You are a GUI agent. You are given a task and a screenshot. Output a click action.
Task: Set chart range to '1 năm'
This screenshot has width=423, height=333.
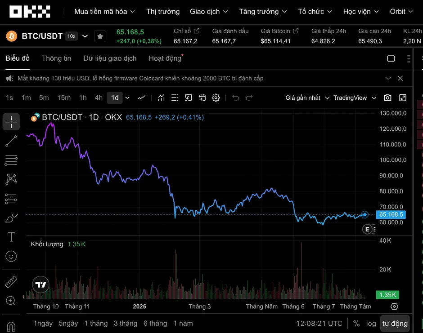coord(183,323)
